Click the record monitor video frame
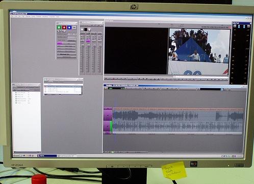Image resolution: width=254 pixels, height=184 pixels. [199, 52]
